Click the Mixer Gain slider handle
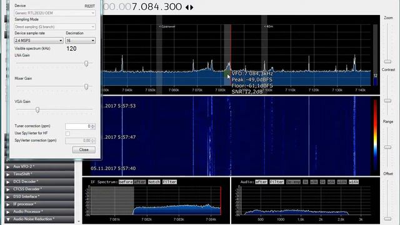This screenshot has width=400, height=225. (x=86, y=87)
